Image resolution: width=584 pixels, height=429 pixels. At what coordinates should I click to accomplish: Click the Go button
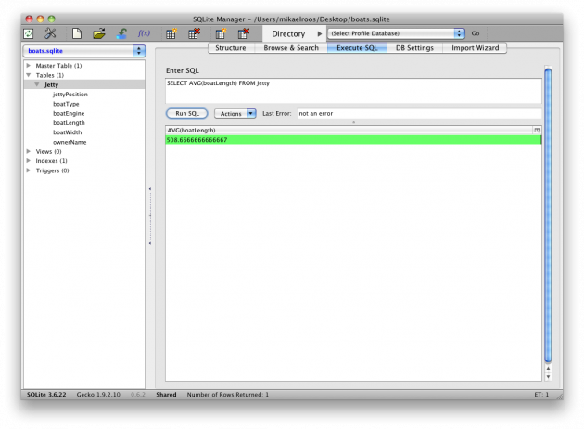476,33
